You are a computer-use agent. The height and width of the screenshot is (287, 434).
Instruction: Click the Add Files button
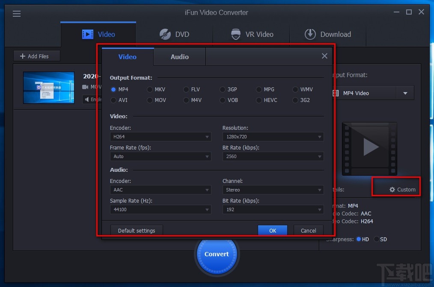point(36,56)
